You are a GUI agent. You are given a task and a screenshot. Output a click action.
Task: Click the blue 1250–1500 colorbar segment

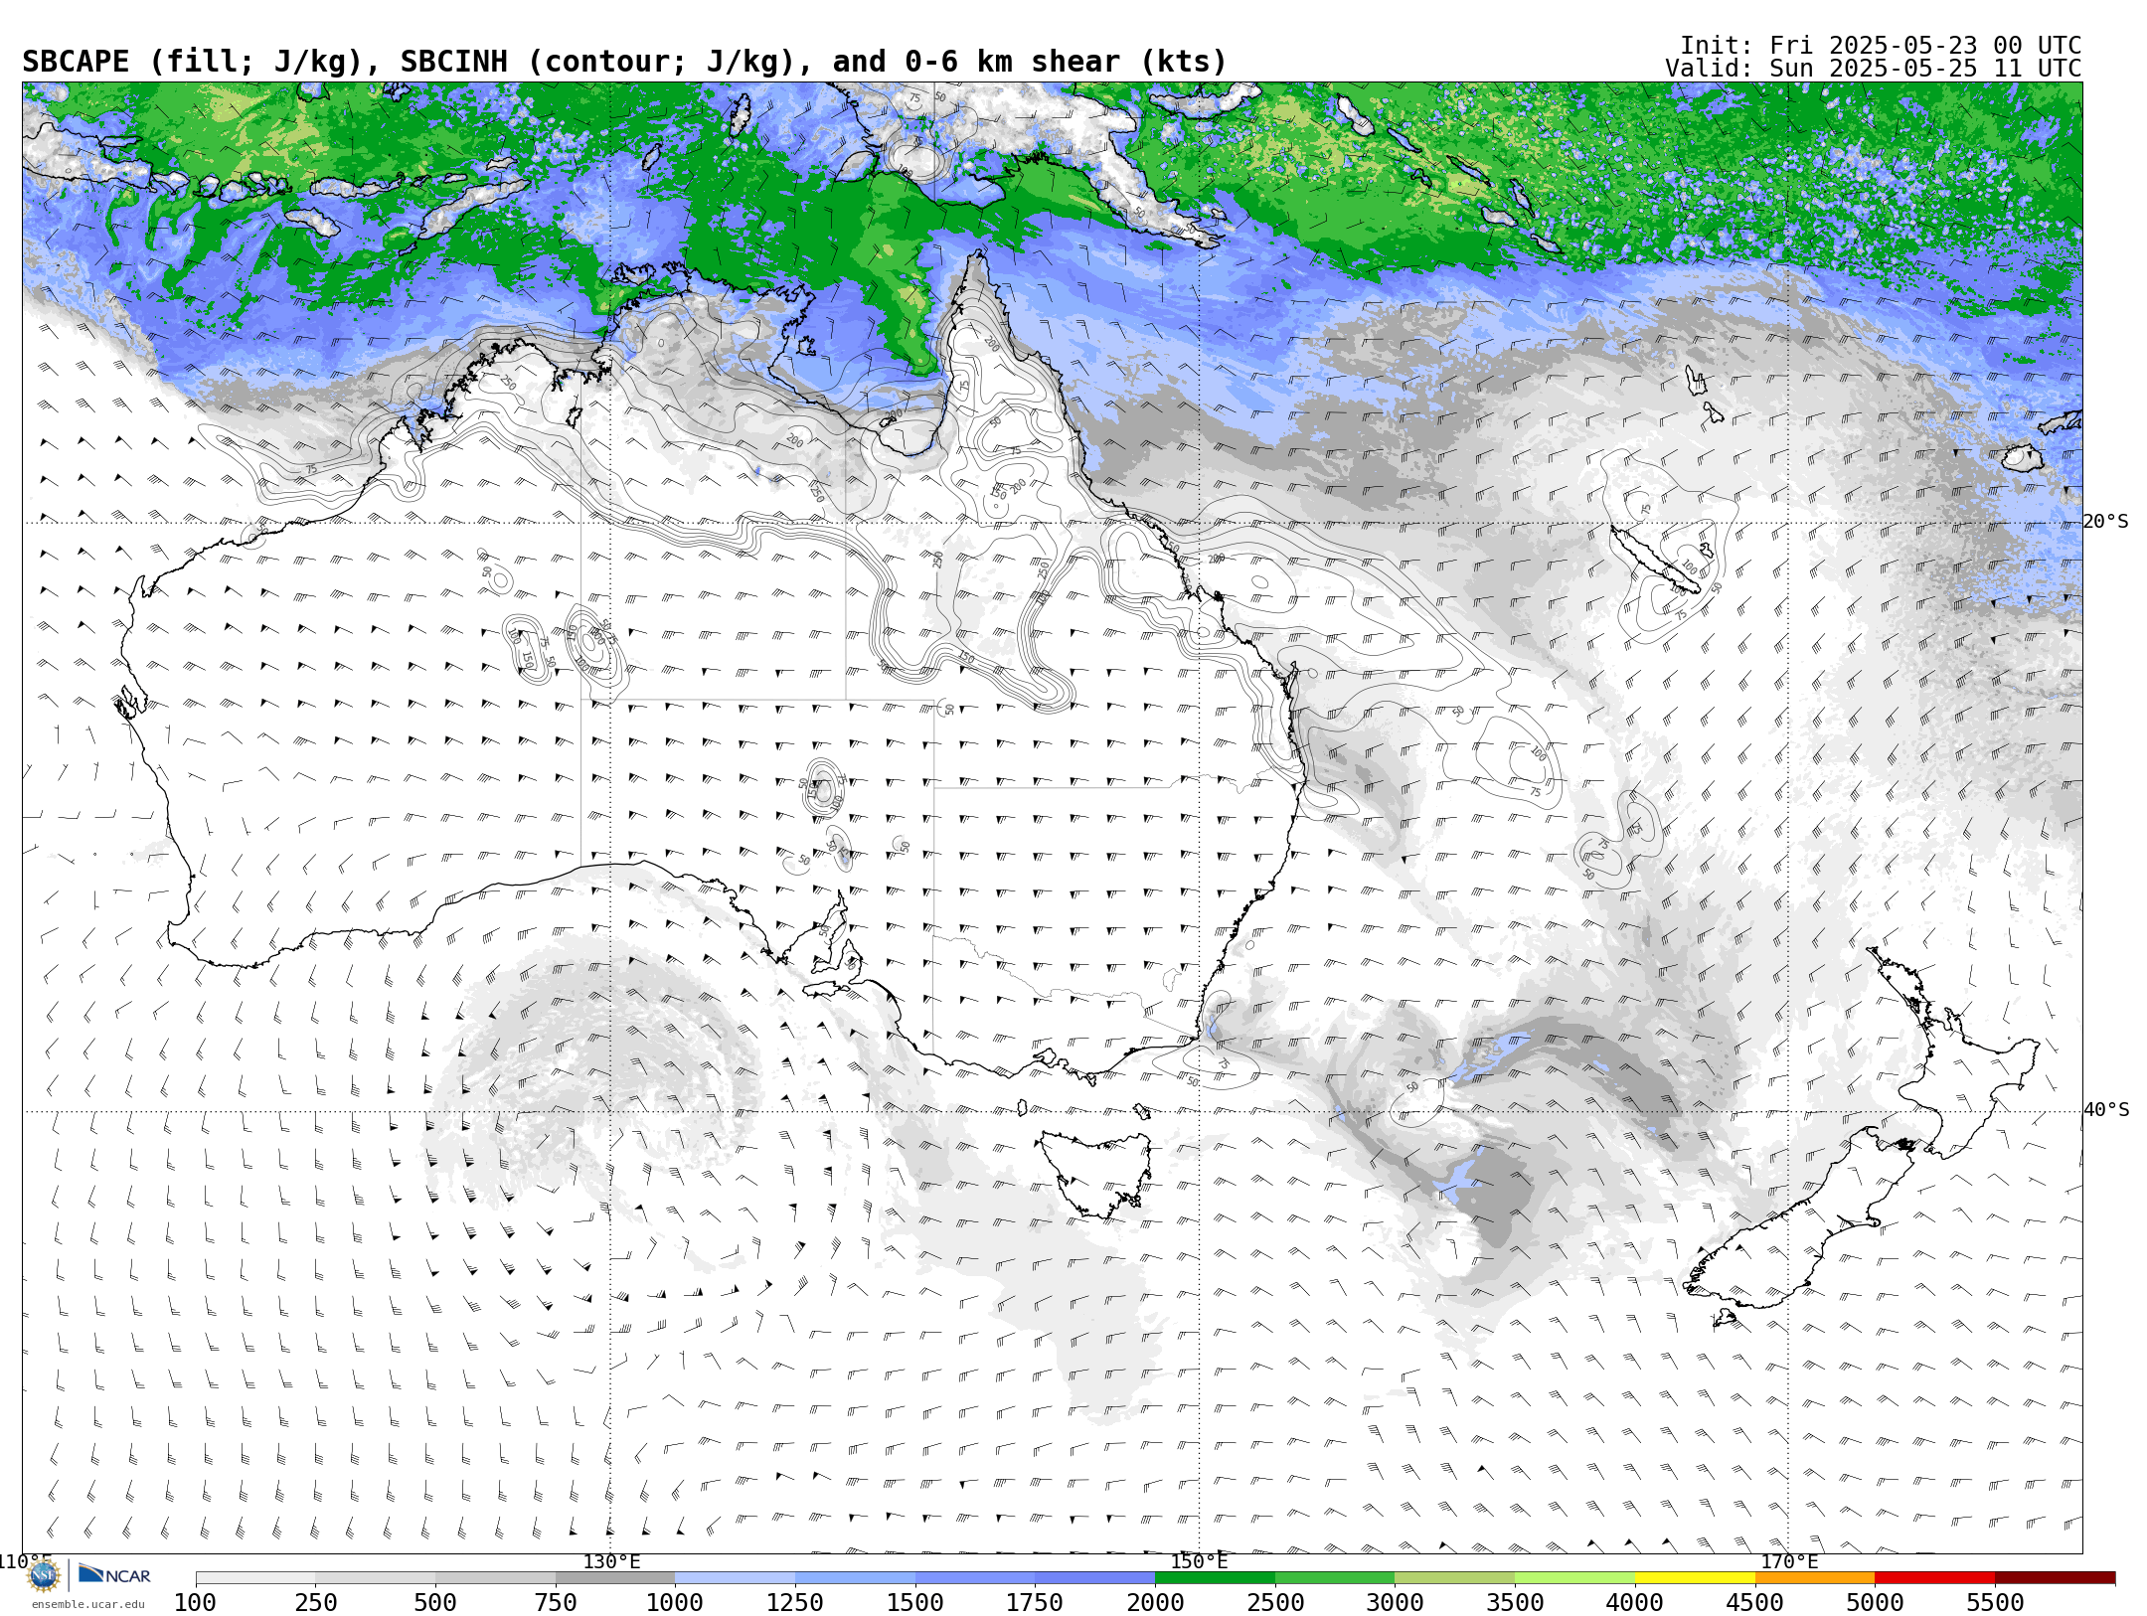click(x=855, y=1578)
